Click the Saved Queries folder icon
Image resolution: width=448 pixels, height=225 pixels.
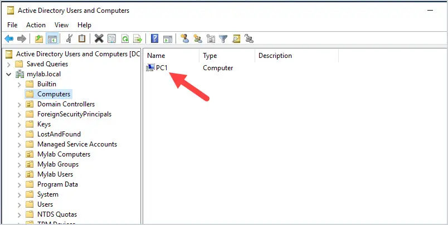tap(19, 64)
